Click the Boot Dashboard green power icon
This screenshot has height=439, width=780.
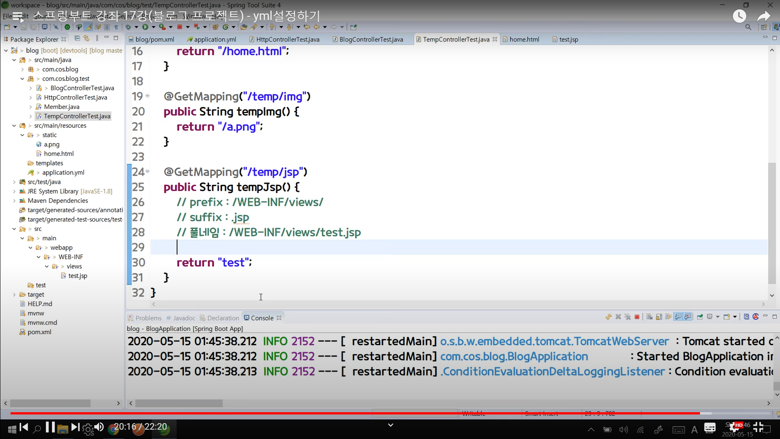click(67, 27)
